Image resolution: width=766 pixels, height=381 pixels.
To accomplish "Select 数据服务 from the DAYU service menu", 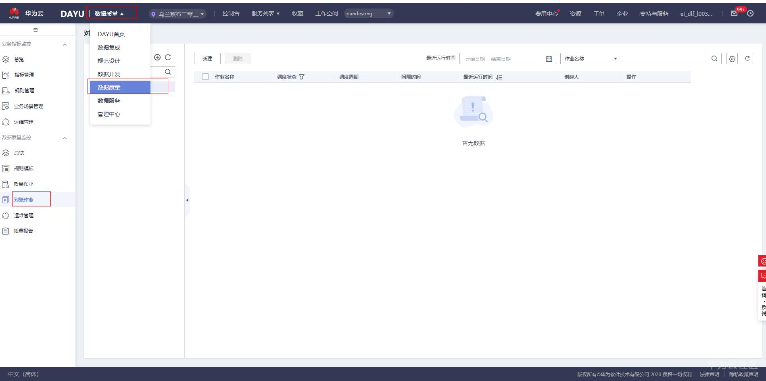I will click(x=108, y=101).
